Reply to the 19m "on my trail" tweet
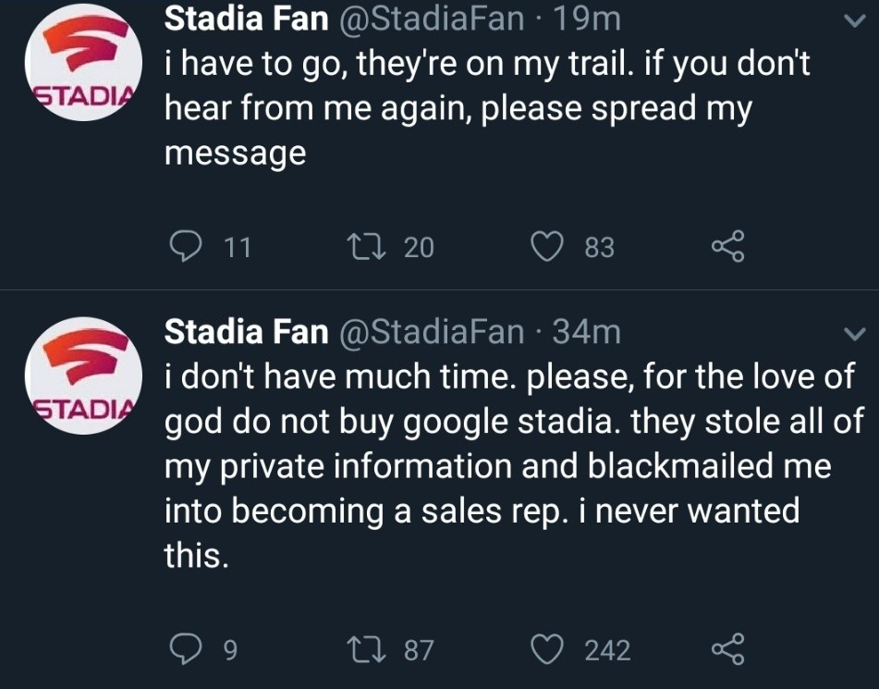Image resolution: width=879 pixels, height=689 pixels. click(188, 247)
